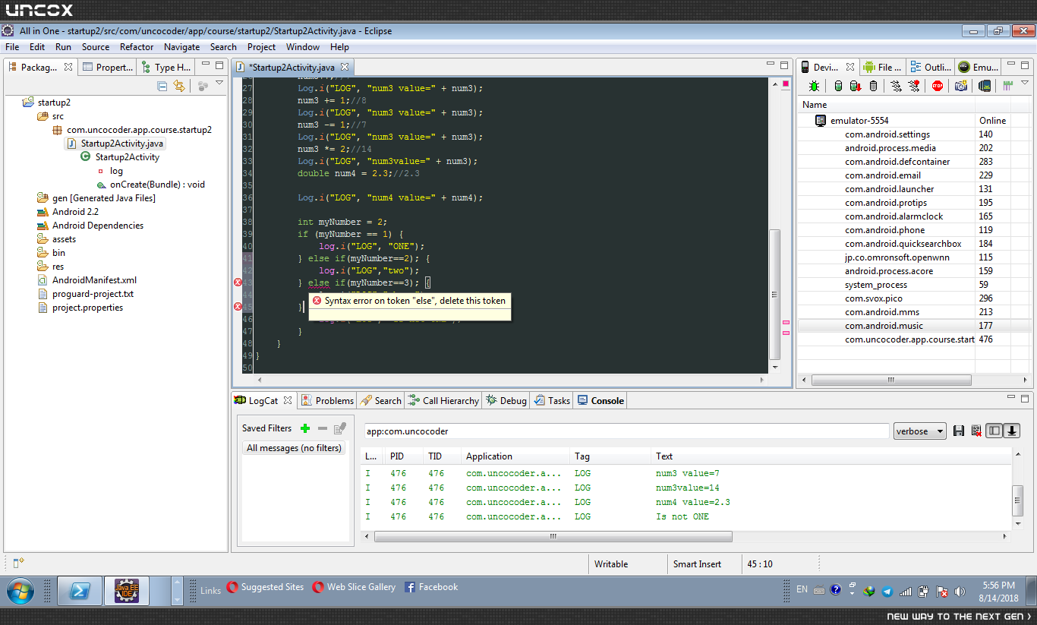Image resolution: width=1037 pixels, height=625 pixels.
Task: Open the Navigate menu
Action: [x=182, y=46]
